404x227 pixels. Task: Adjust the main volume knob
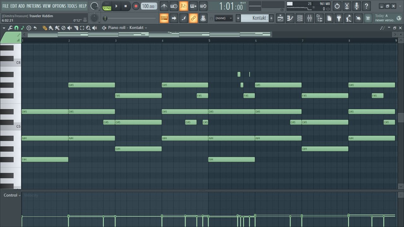click(94, 6)
